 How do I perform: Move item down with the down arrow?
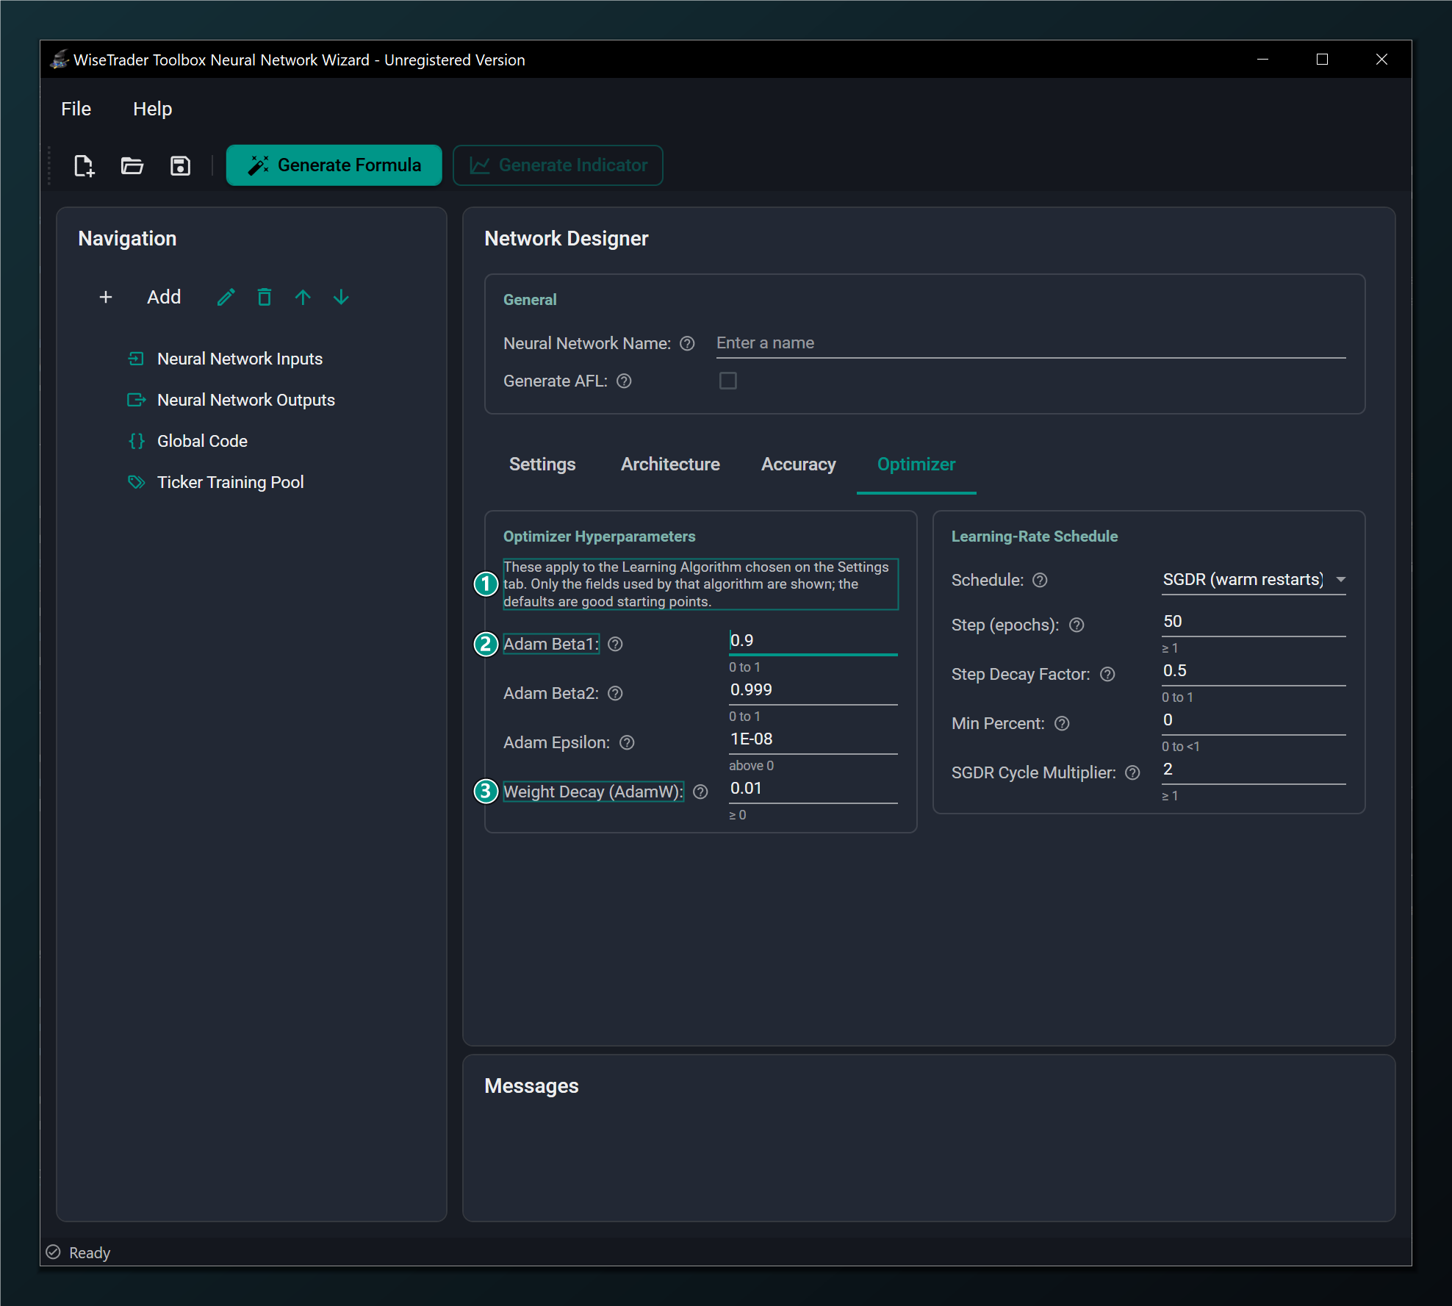tap(341, 297)
